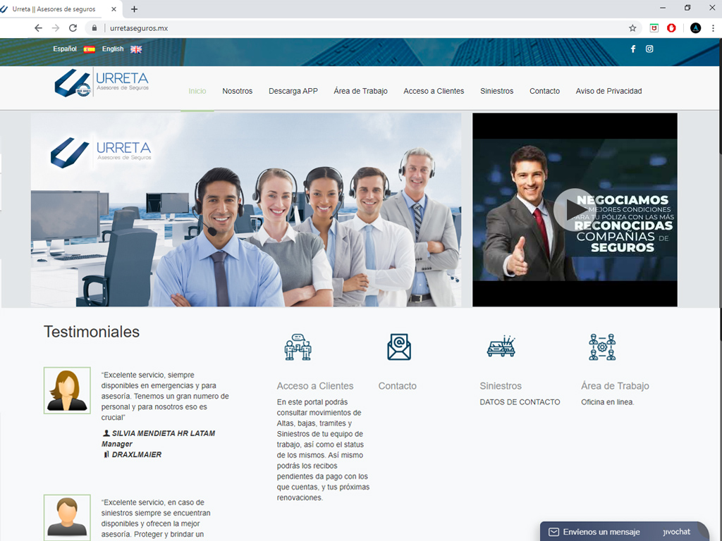Open the Instagram social icon
This screenshot has width=722, height=541.
pyautogui.click(x=649, y=49)
